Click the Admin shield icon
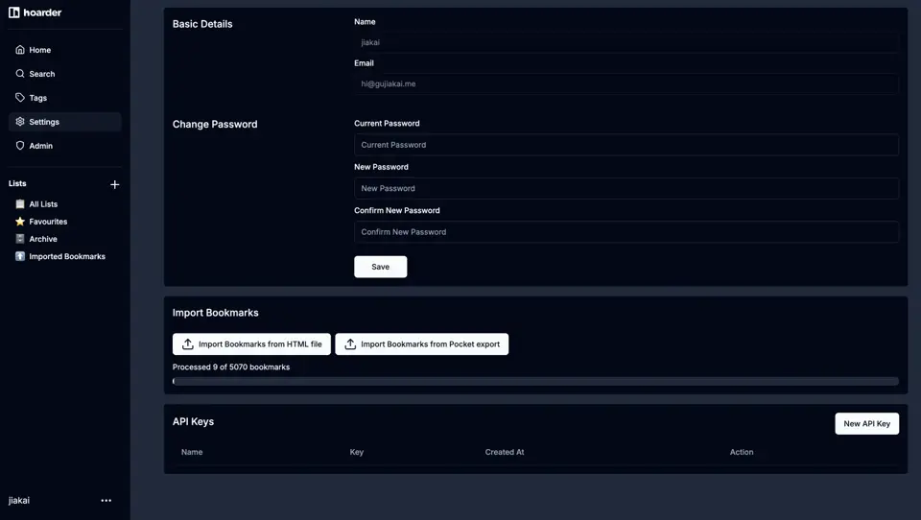 20,146
